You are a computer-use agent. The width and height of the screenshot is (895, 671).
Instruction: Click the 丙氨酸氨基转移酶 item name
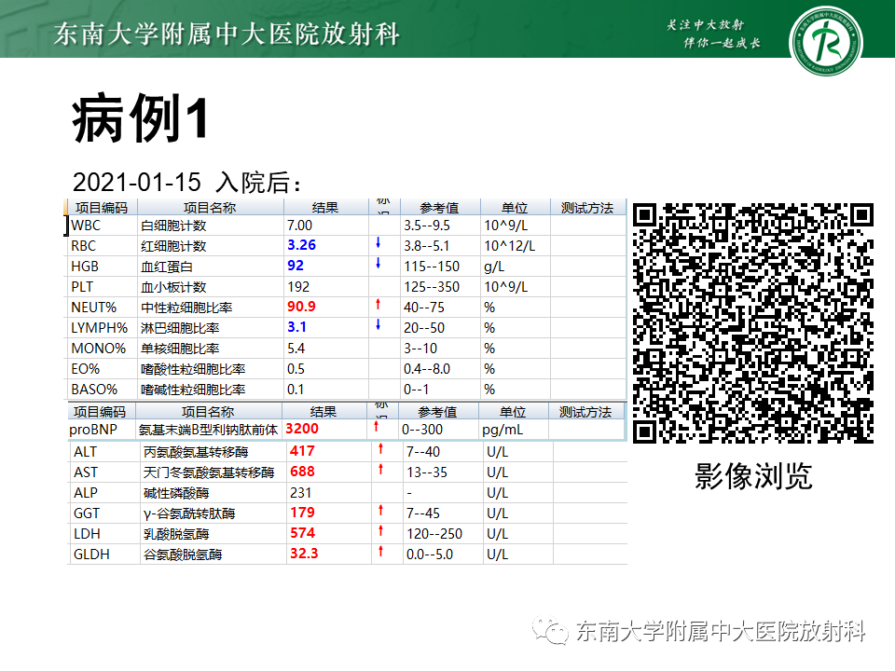[196, 453]
